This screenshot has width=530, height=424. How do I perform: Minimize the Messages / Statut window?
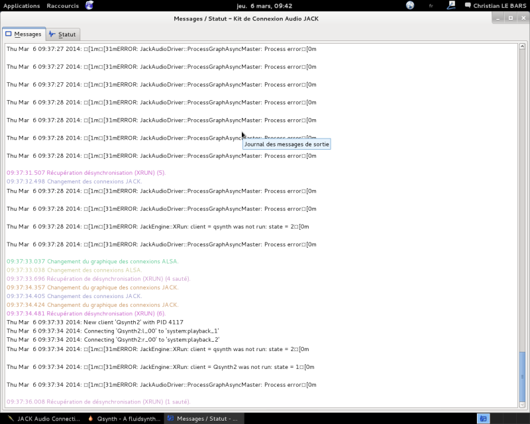[498, 19]
